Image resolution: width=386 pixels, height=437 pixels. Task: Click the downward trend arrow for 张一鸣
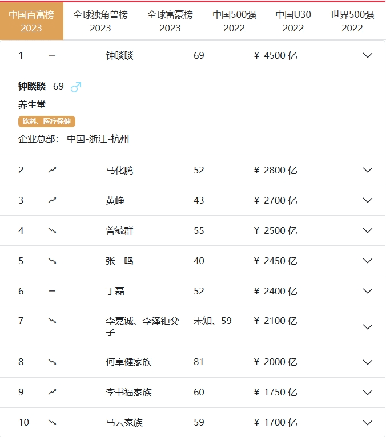[x=53, y=261]
